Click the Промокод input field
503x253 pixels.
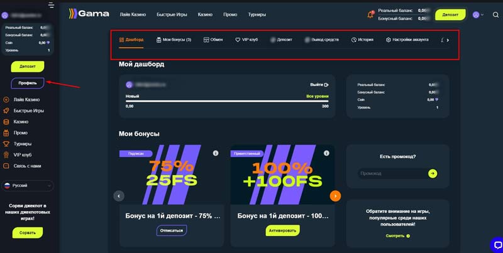pos(391,173)
